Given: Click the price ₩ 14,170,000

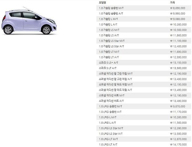Looking at the screenshot, I should [x=178, y=145].
